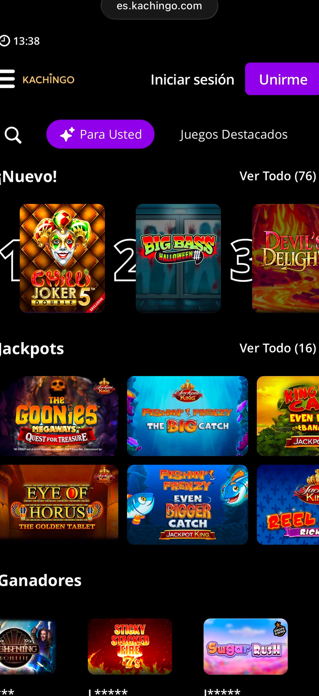Tap the clock icon beside 13:38
The height and width of the screenshot is (696, 319).
5,41
